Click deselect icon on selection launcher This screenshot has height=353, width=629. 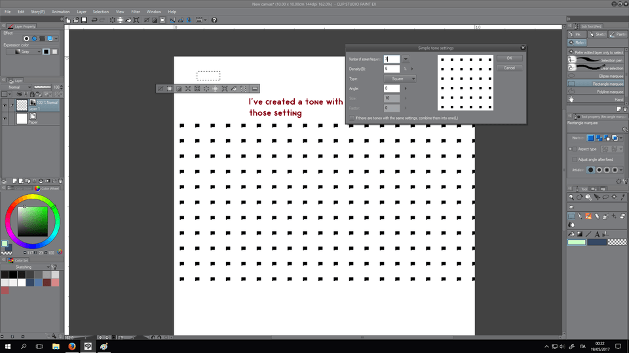click(161, 88)
